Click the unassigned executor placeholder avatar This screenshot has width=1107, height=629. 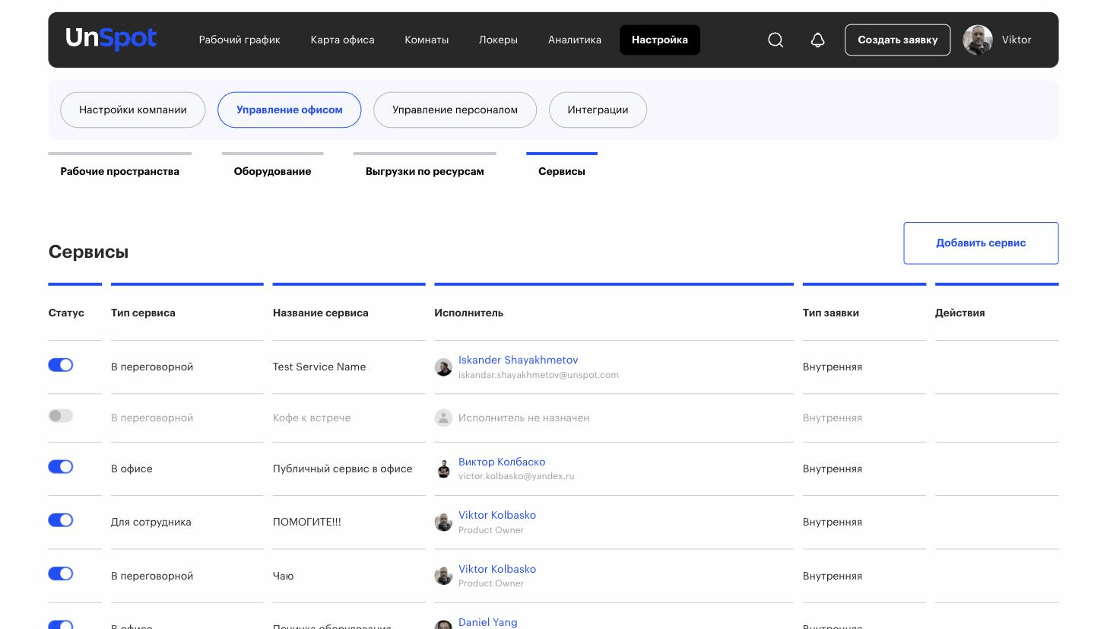click(443, 418)
